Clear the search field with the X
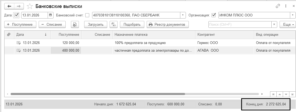The width and height of the screenshot is (296, 112). (275, 24)
